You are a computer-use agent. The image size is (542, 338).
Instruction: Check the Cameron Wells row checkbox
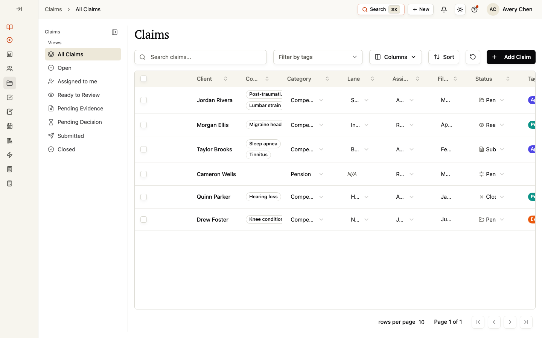[x=143, y=174]
